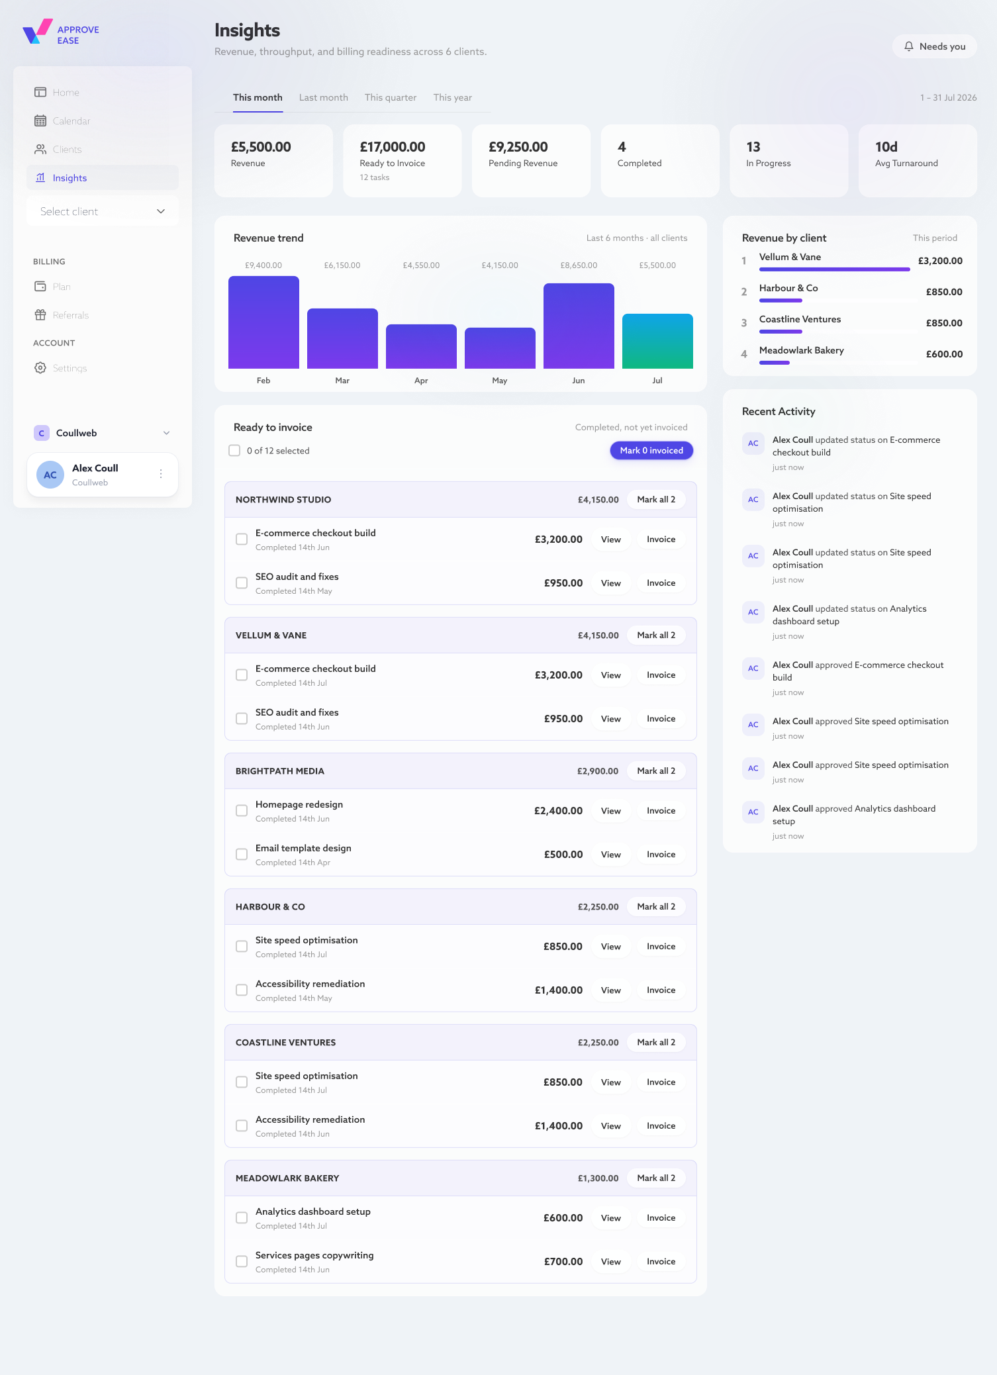Check Northwind Studio E-commerce checkout build

(x=242, y=539)
